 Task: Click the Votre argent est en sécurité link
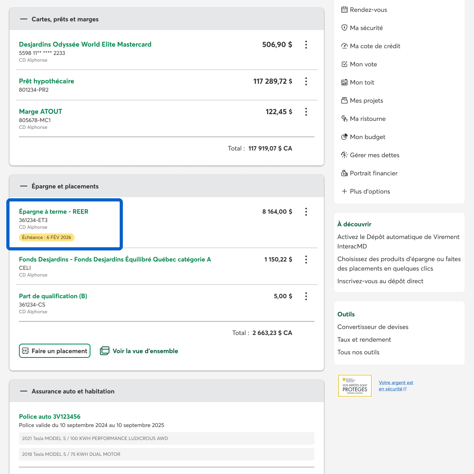[395, 386]
